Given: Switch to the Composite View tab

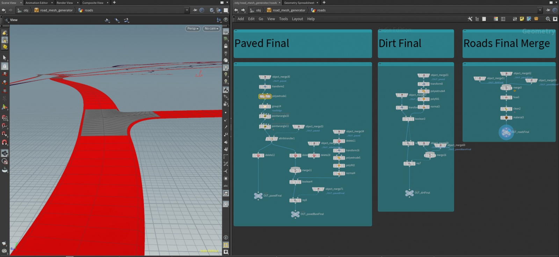Looking at the screenshot, I should tap(93, 2).
